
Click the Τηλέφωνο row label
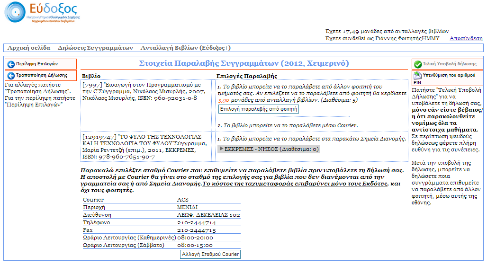(x=96, y=223)
